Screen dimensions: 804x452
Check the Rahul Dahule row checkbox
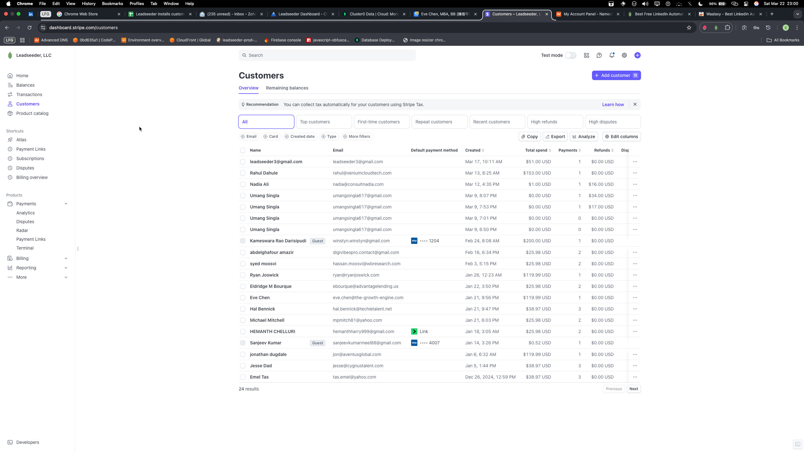(x=242, y=173)
